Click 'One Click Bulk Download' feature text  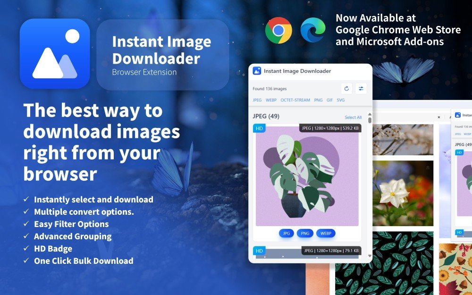[x=84, y=261]
